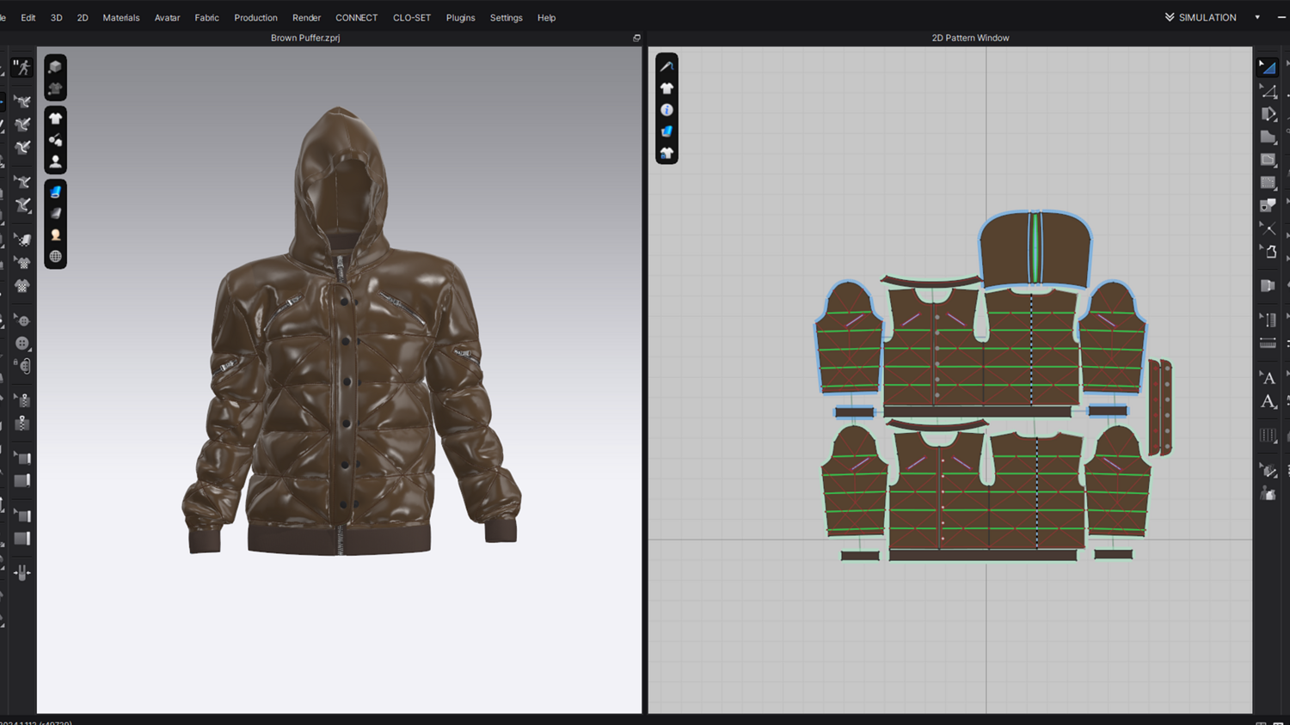
Task: Open the Materials menu
Action: 120,17
